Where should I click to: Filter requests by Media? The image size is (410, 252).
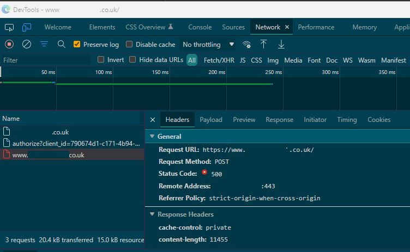293,60
